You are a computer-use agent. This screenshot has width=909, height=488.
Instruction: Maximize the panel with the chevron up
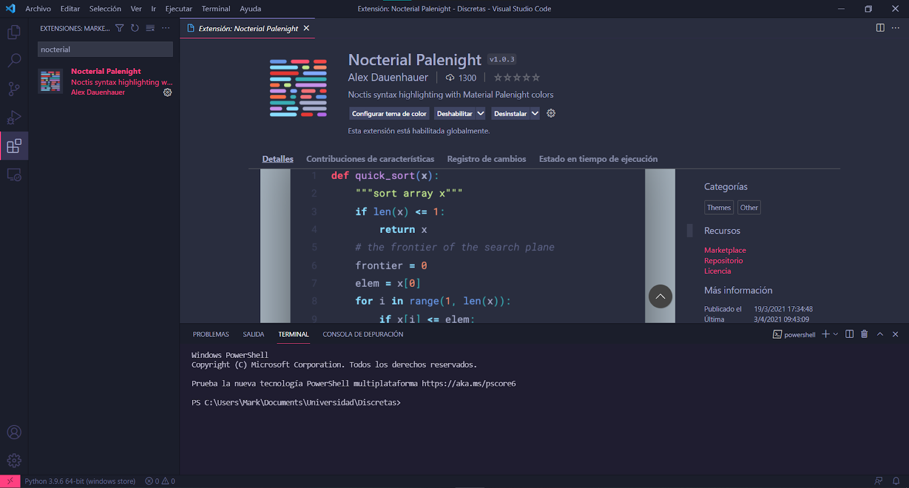click(880, 334)
